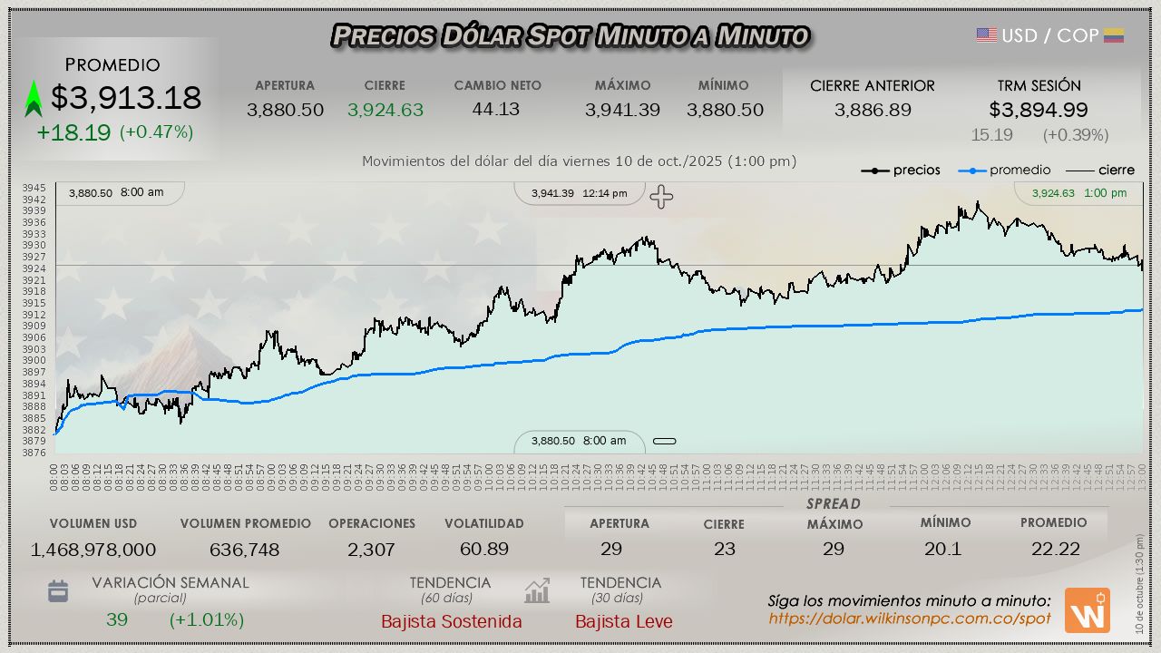Click the Volumen USD value 1,468,978,000
The image size is (1161, 653).
[x=93, y=550]
